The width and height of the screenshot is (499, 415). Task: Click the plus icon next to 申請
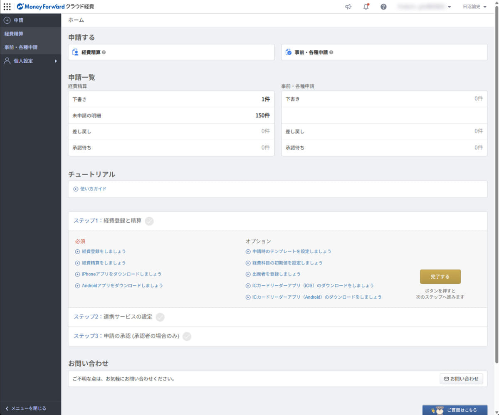[x=7, y=20]
